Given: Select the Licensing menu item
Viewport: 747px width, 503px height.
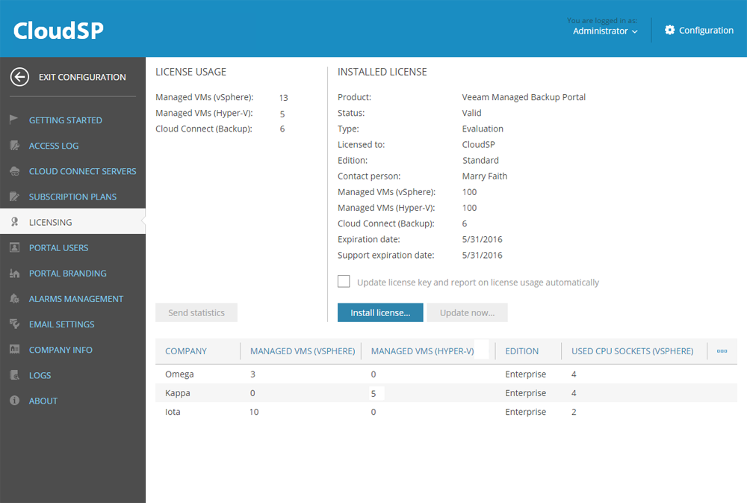Looking at the screenshot, I should 72,221.
